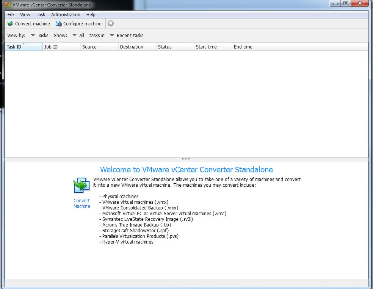
Task: Click 'Parallels Virtualization Products (.pvs)' entry
Action: (x=139, y=236)
